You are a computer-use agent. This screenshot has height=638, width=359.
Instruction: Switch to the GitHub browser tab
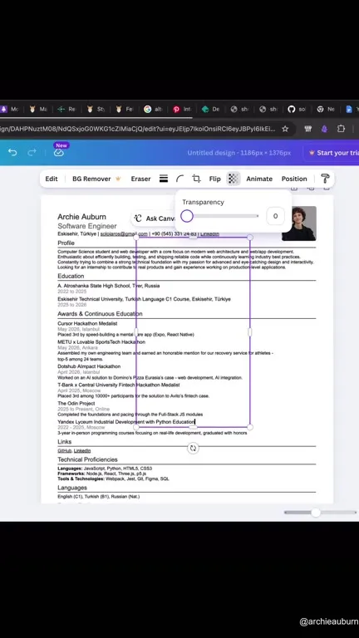pos(297,109)
